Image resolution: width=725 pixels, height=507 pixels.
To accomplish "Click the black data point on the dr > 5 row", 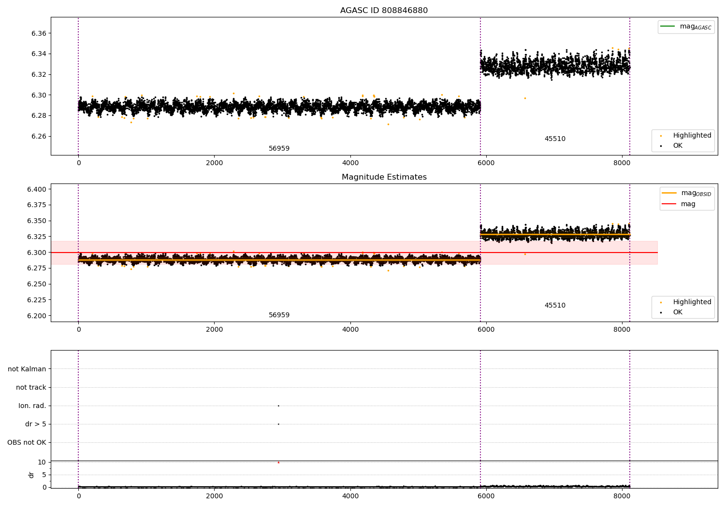I will 278,424.
